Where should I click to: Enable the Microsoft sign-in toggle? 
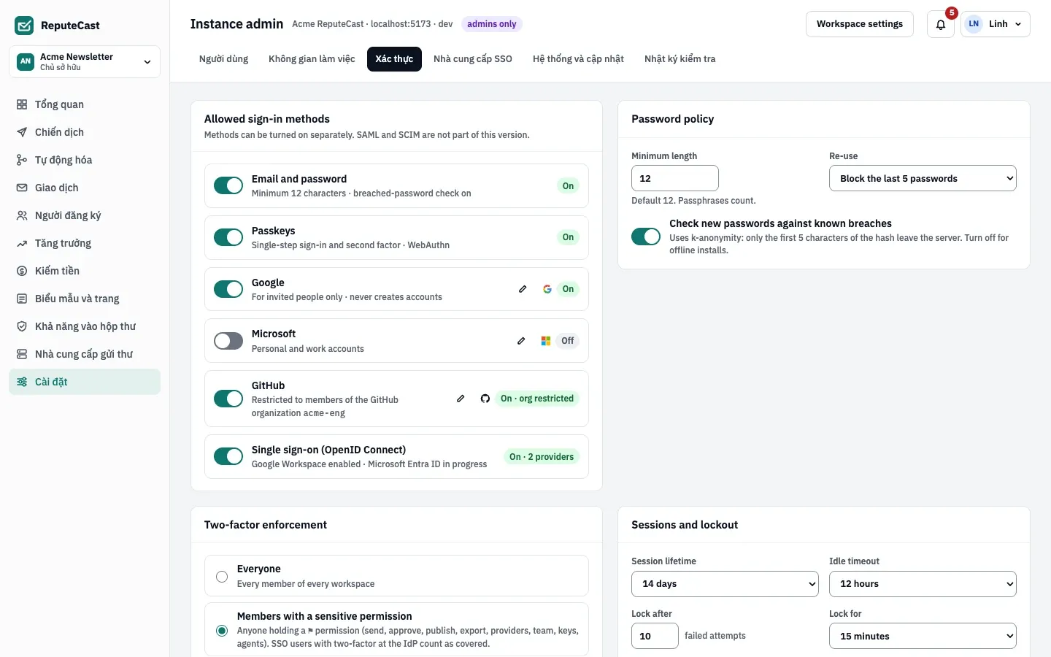(x=228, y=341)
